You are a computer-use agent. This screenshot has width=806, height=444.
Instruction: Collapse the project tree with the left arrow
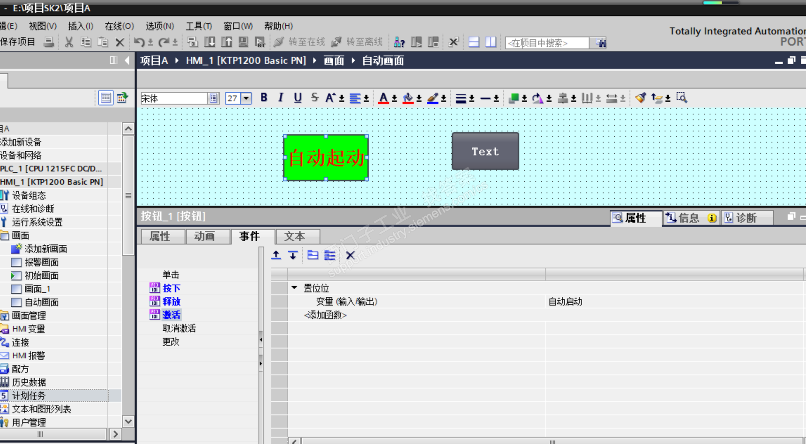127,60
